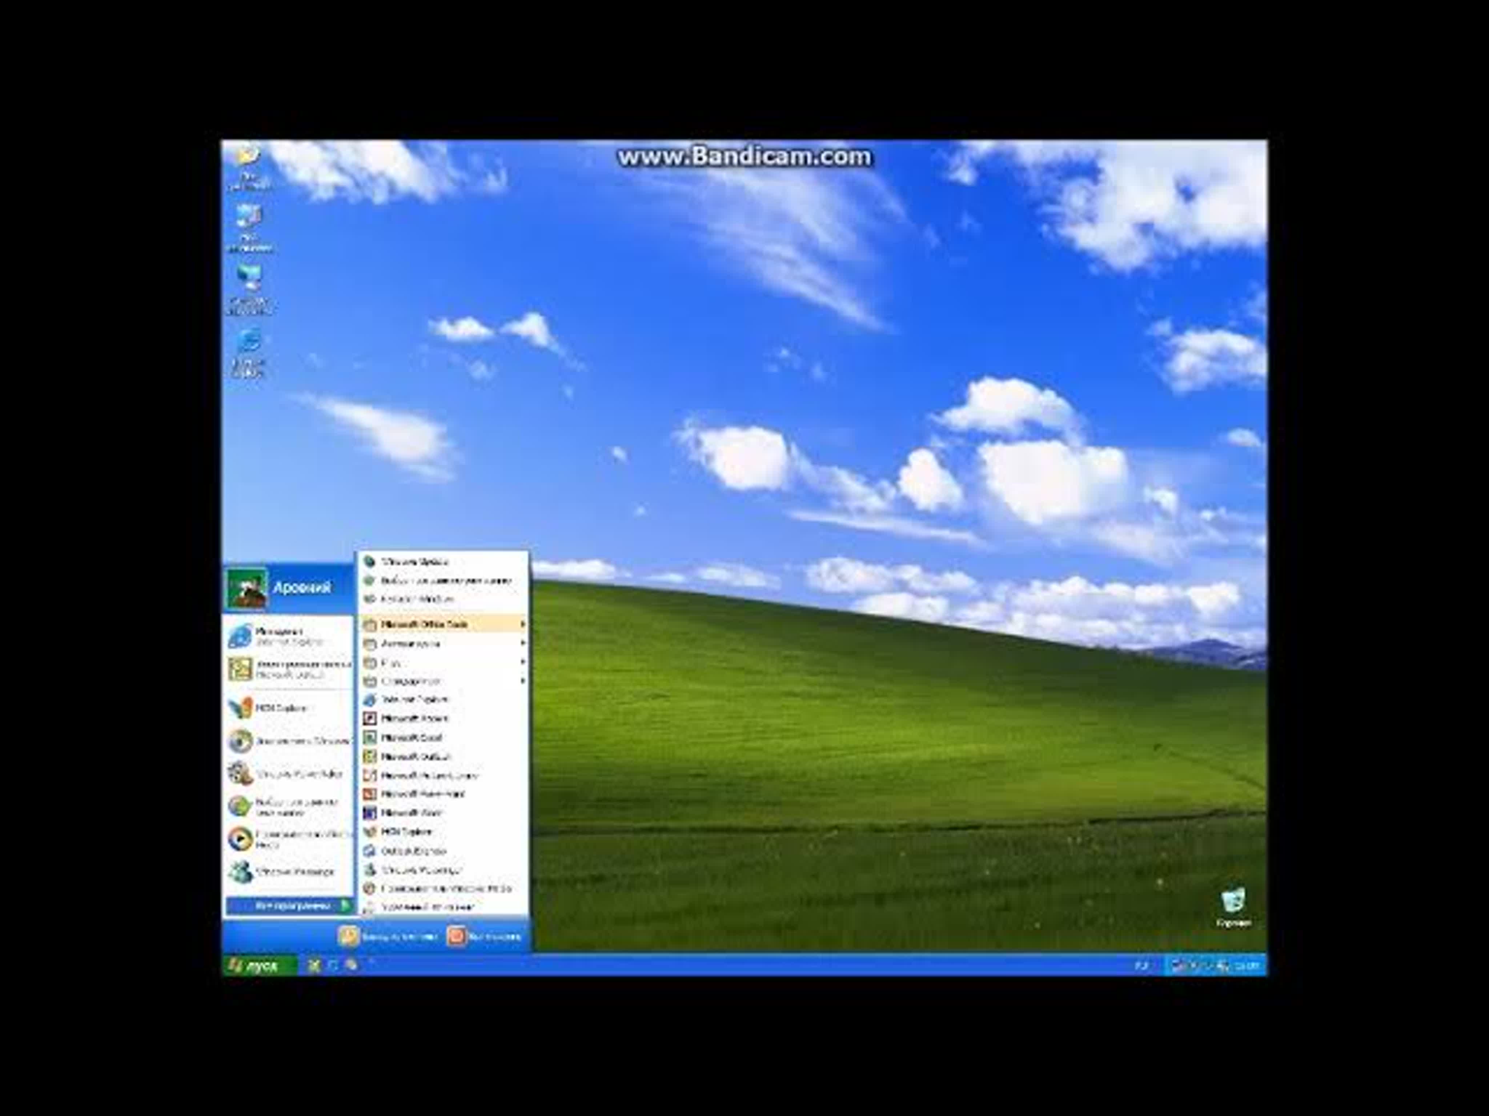The image size is (1489, 1116).
Task: Click first Quick Launch icon beside Start
Action: (314, 966)
